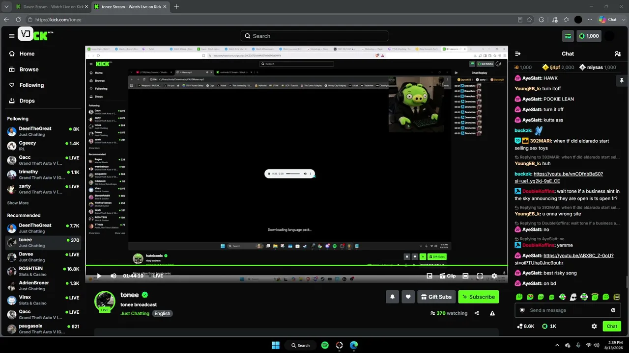Open the 1,000 KICKs balance button
The image size is (629, 353).
(x=589, y=36)
